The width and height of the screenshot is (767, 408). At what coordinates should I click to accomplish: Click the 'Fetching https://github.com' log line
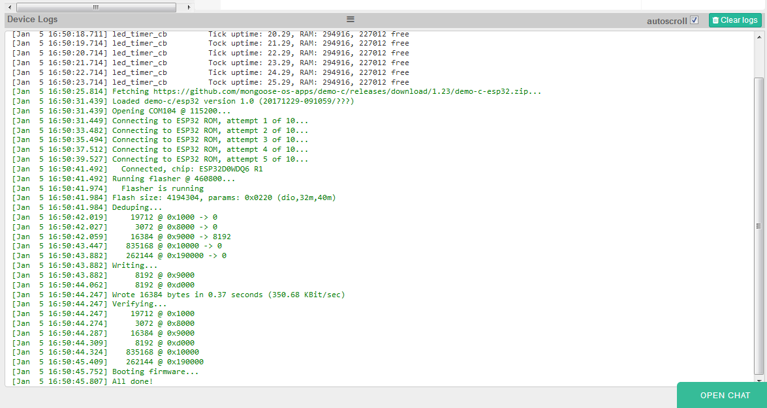pos(276,91)
